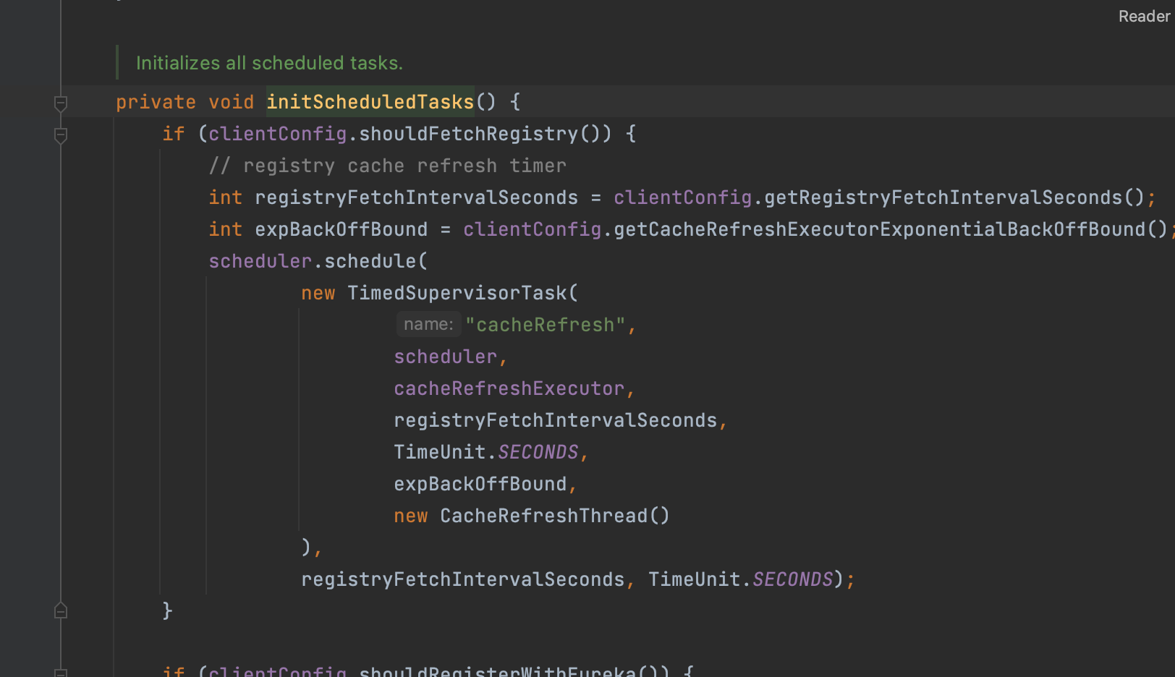Click the scheduler.schedule( call
Screen dimensions: 1175x677
pos(318,261)
